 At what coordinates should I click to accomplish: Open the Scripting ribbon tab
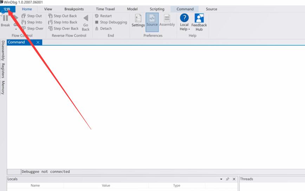pyautogui.click(x=157, y=9)
